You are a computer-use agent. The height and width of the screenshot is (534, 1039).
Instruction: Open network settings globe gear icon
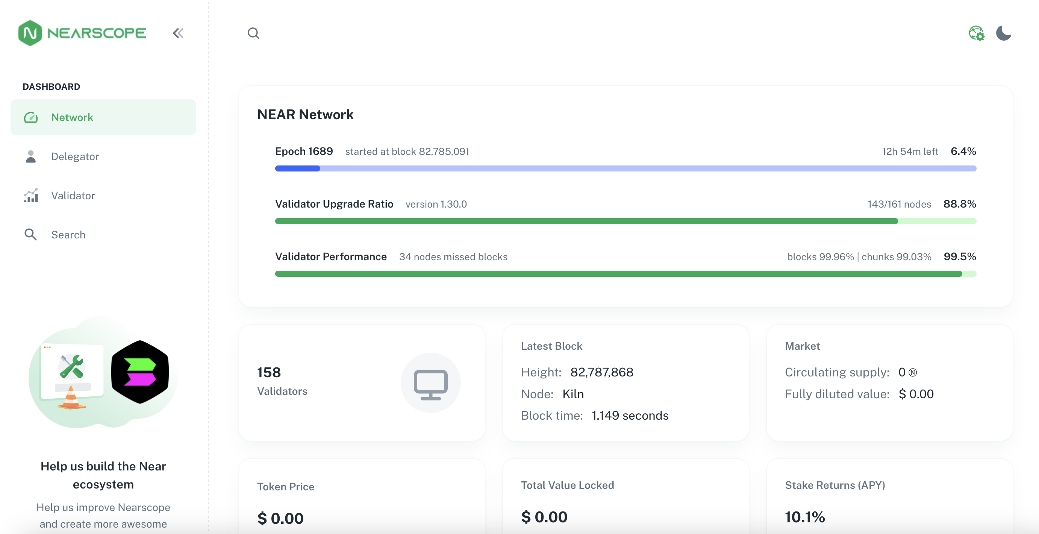point(976,33)
